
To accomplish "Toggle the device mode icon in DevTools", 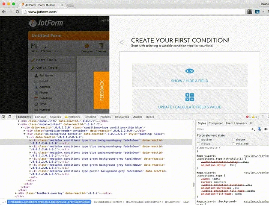I will [10, 117].
